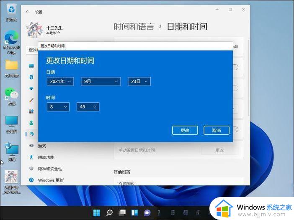Click the search settings box

coord(32,50)
